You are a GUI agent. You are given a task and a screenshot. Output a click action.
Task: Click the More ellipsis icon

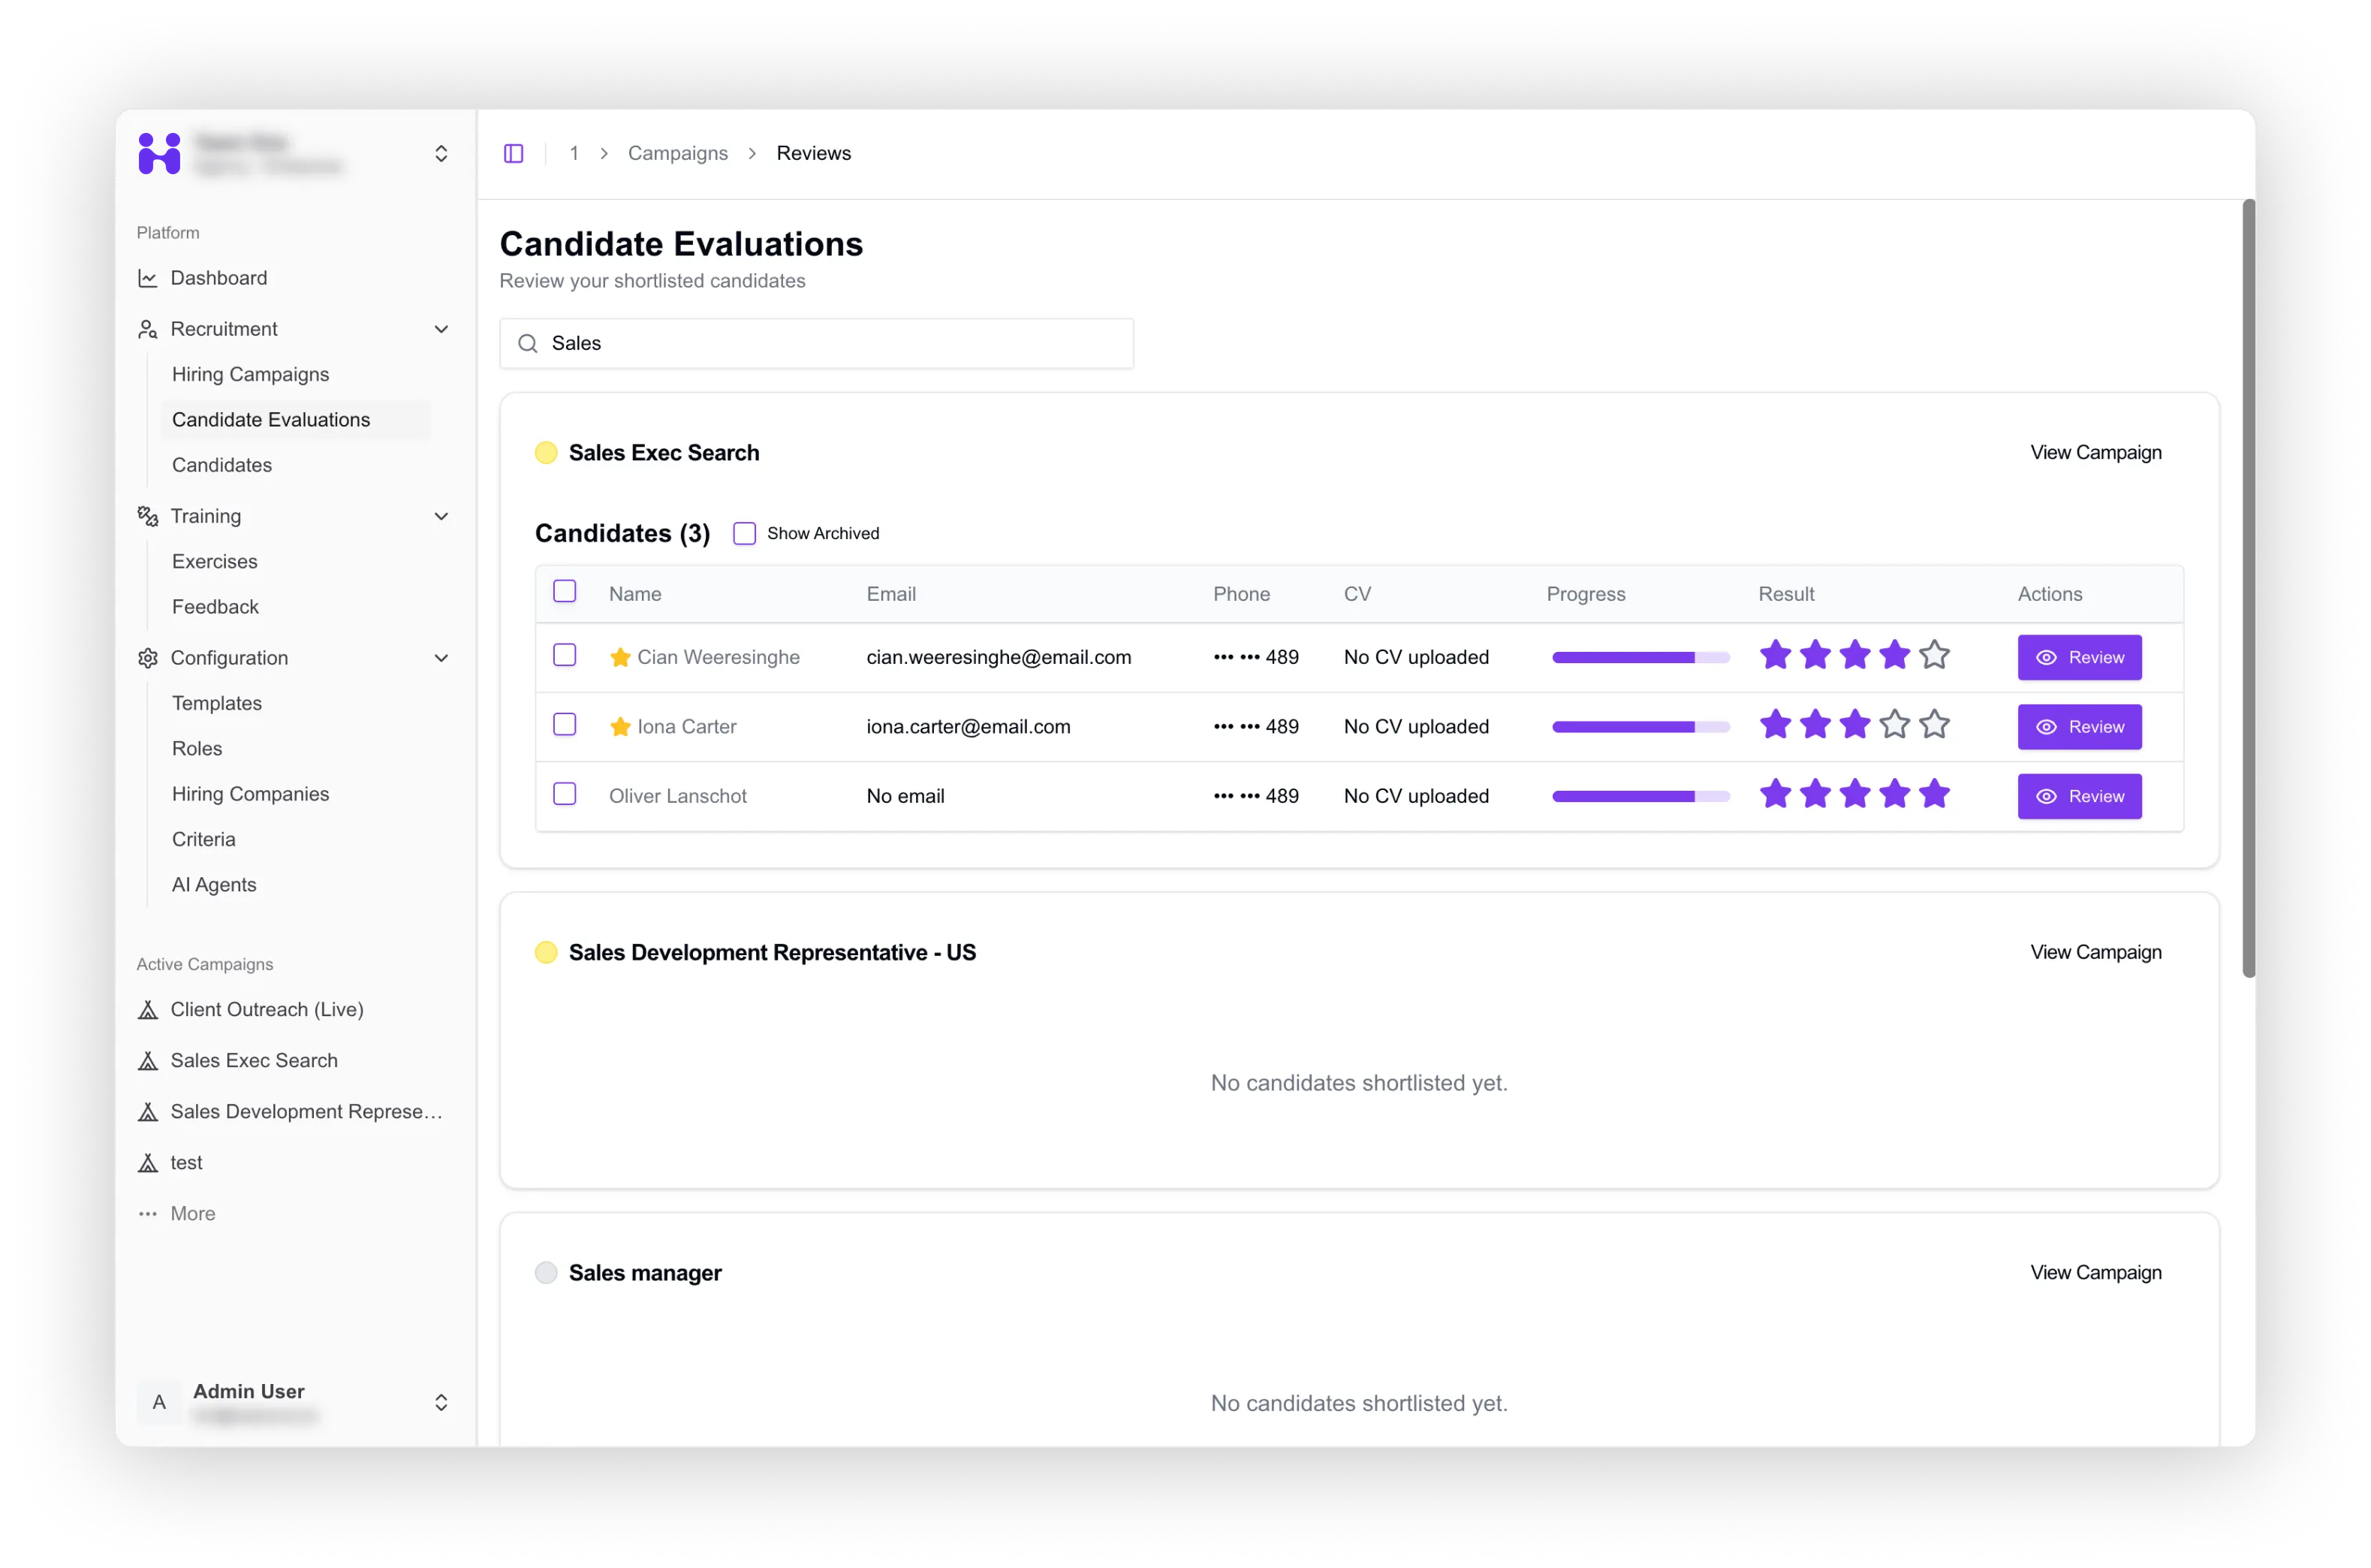pos(148,1214)
